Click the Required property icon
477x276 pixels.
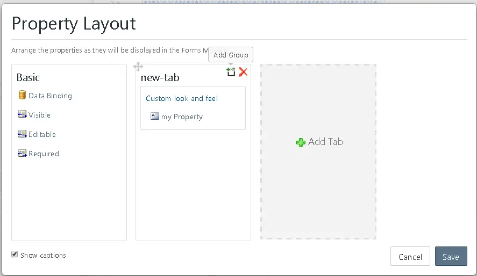(x=22, y=154)
